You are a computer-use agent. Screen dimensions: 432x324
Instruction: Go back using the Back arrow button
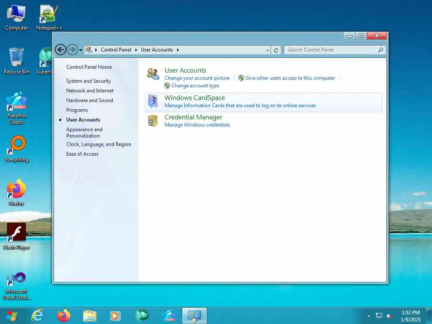(61, 50)
